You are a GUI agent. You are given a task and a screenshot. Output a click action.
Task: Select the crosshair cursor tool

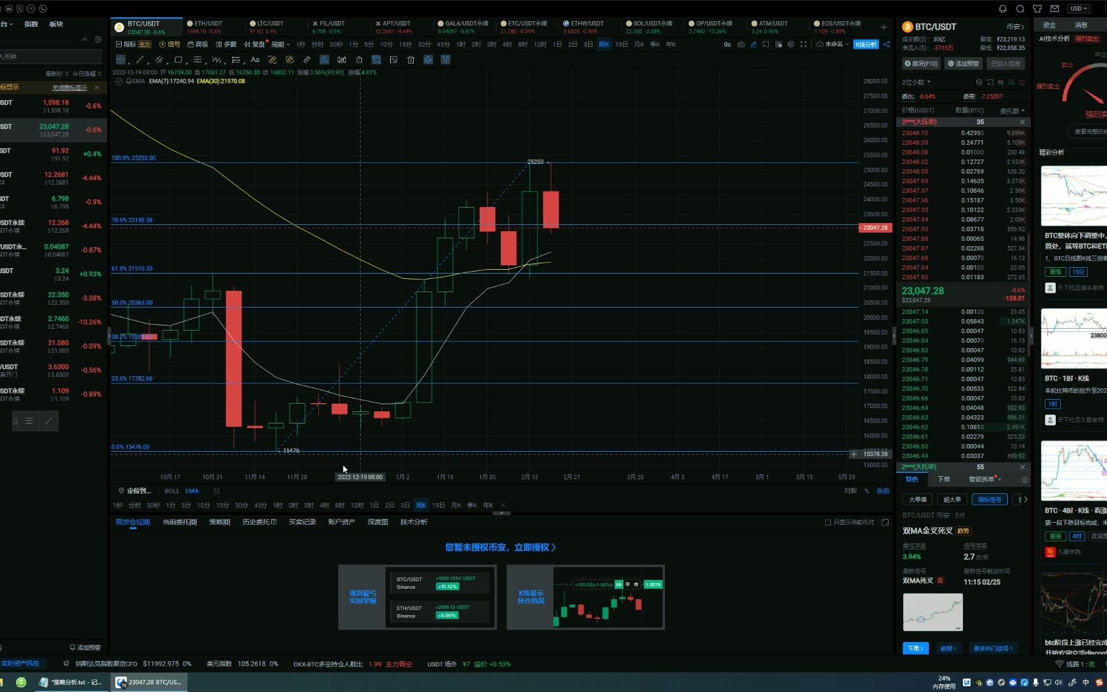coord(120,60)
